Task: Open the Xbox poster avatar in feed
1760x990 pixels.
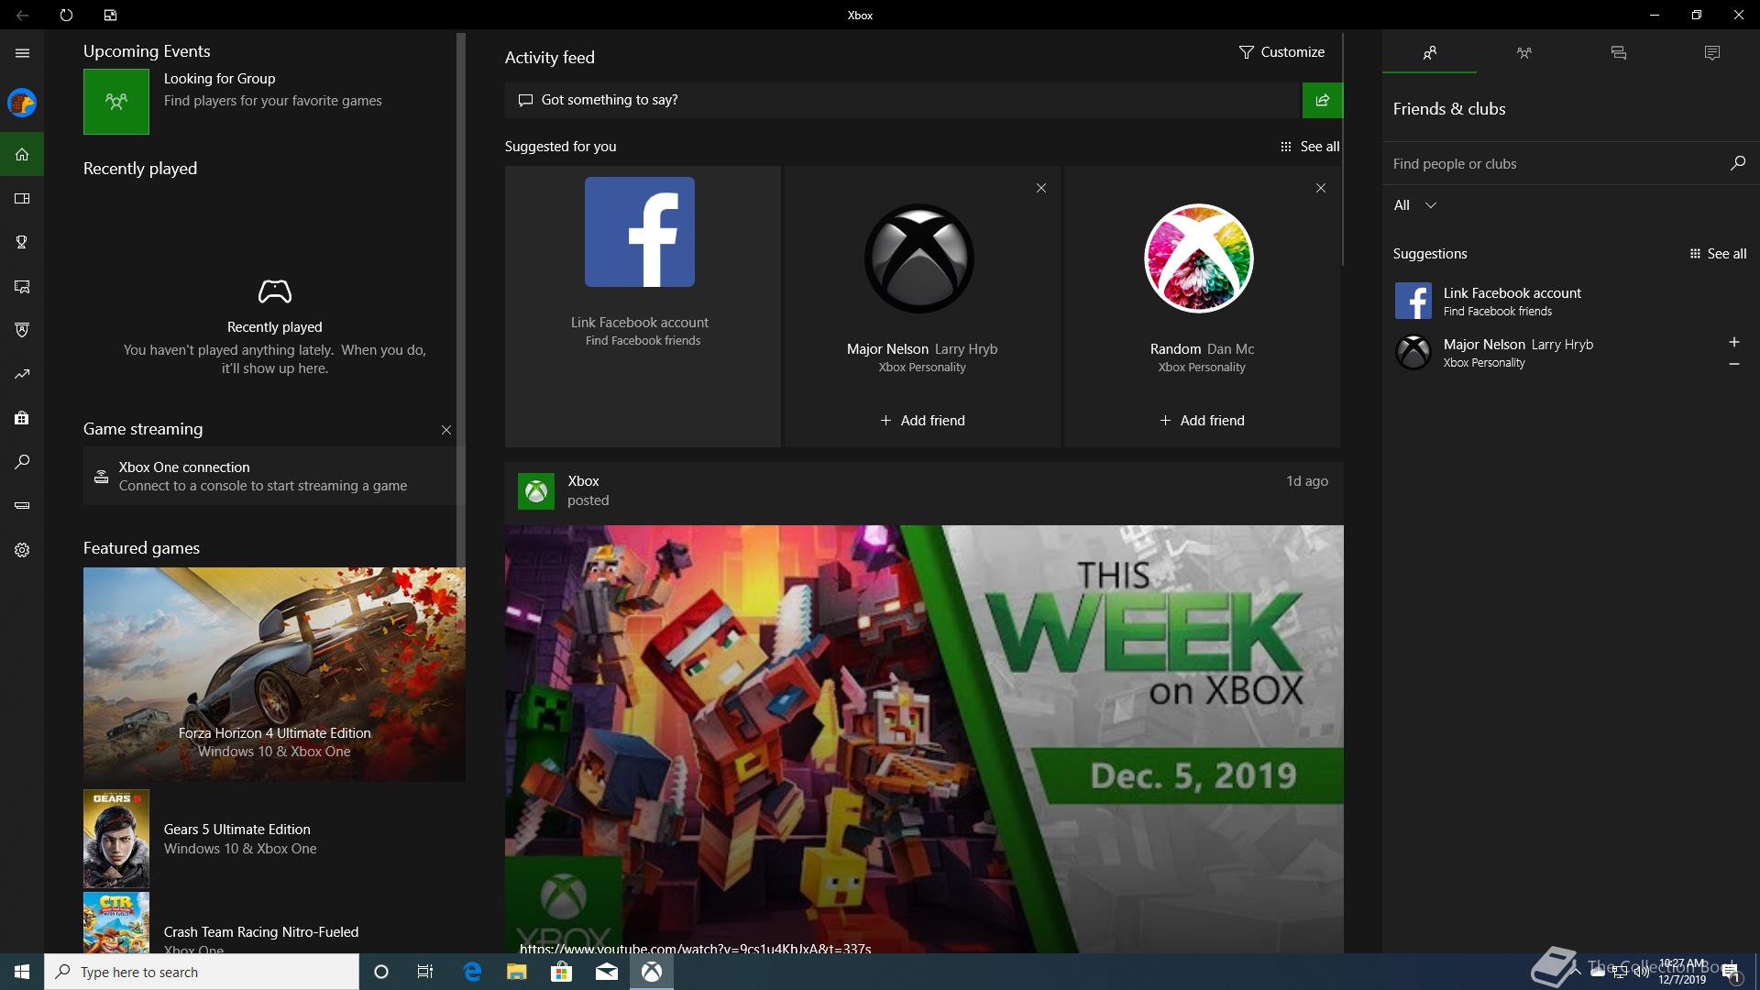Action: pos(536,491)
